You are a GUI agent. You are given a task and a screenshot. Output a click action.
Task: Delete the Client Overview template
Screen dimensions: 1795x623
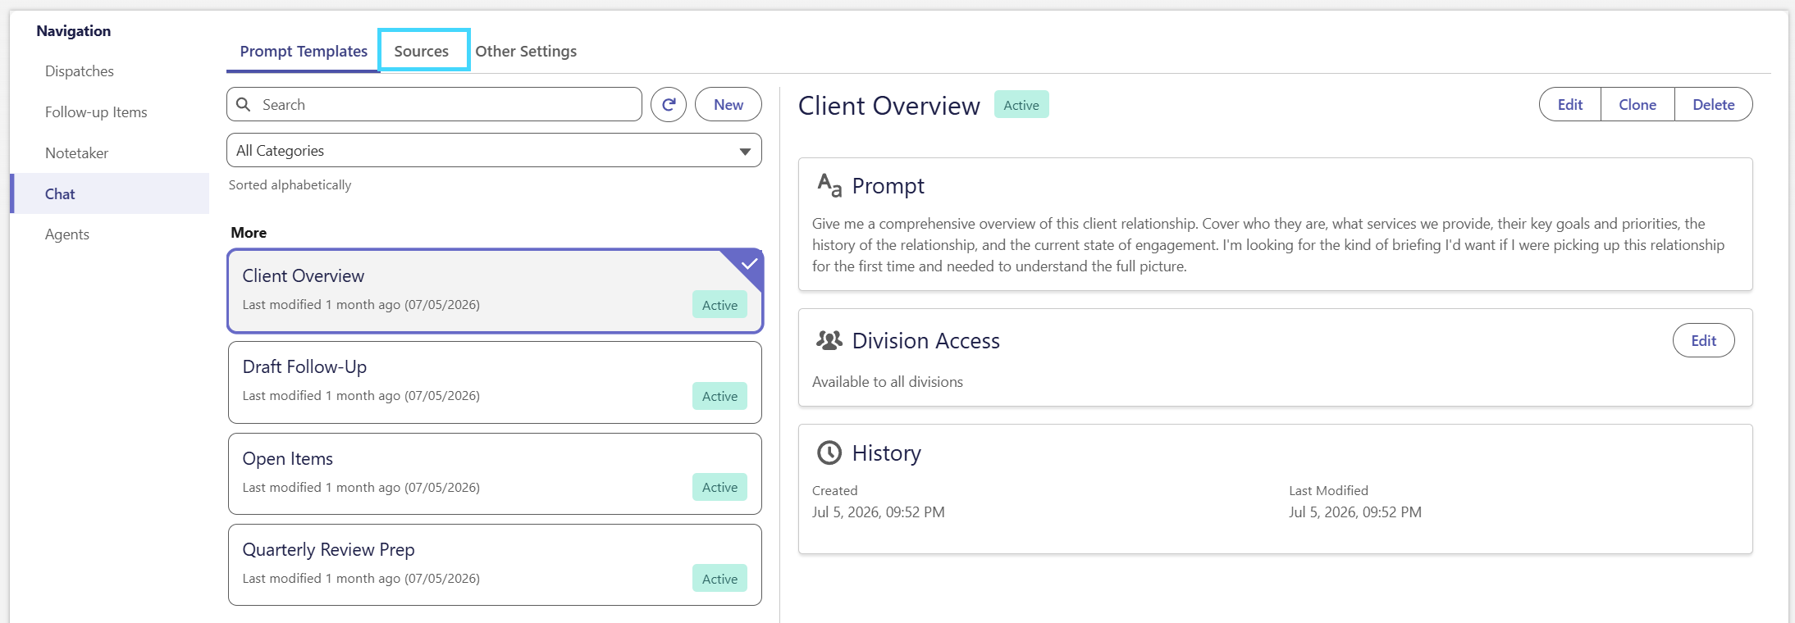coord(1714,105)
